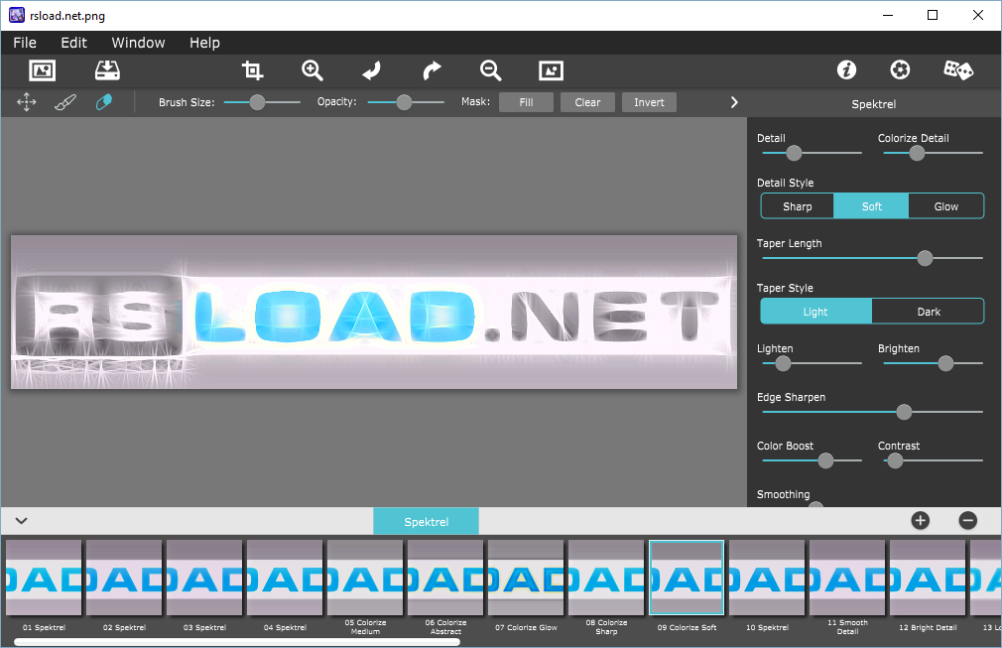Viewport: 1002px width, 648px height.
Task: Open the Window menu
Action: click(x=138, y=43)
